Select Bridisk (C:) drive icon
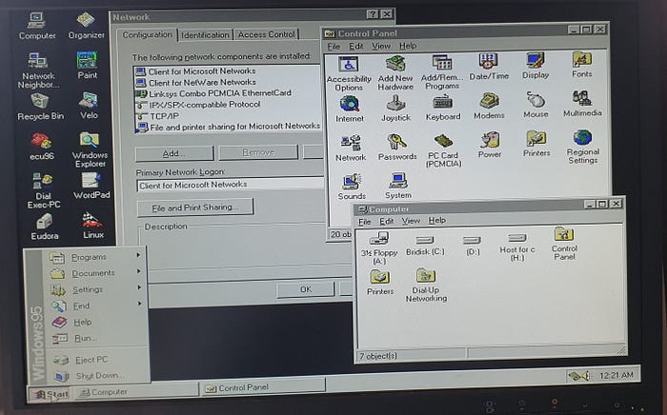 (425, 246)
